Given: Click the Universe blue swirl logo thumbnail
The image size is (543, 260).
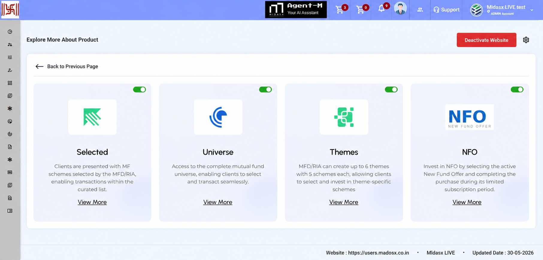Looking at the screenshot, I should pyautogui.click(x=218, y=117).
